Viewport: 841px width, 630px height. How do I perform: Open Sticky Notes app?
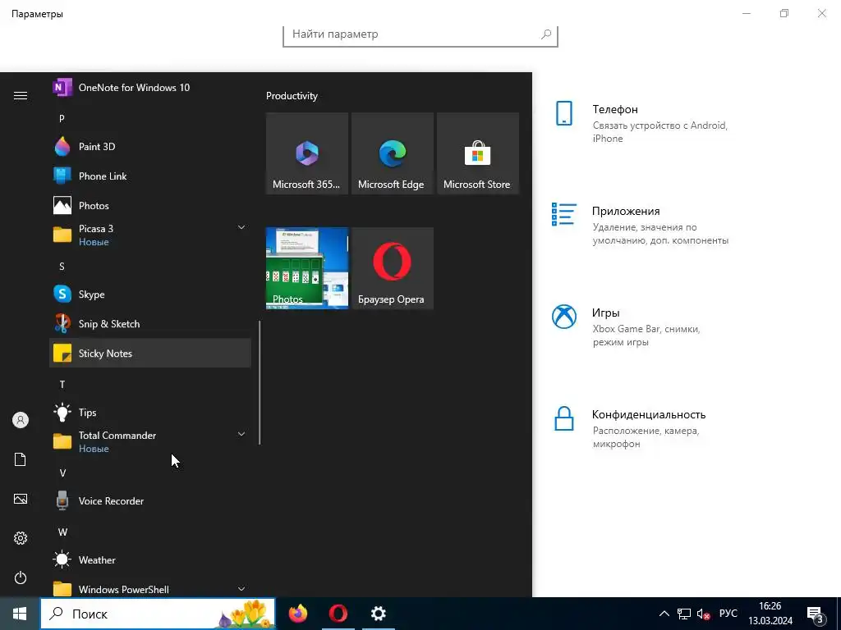pos(150,353)
